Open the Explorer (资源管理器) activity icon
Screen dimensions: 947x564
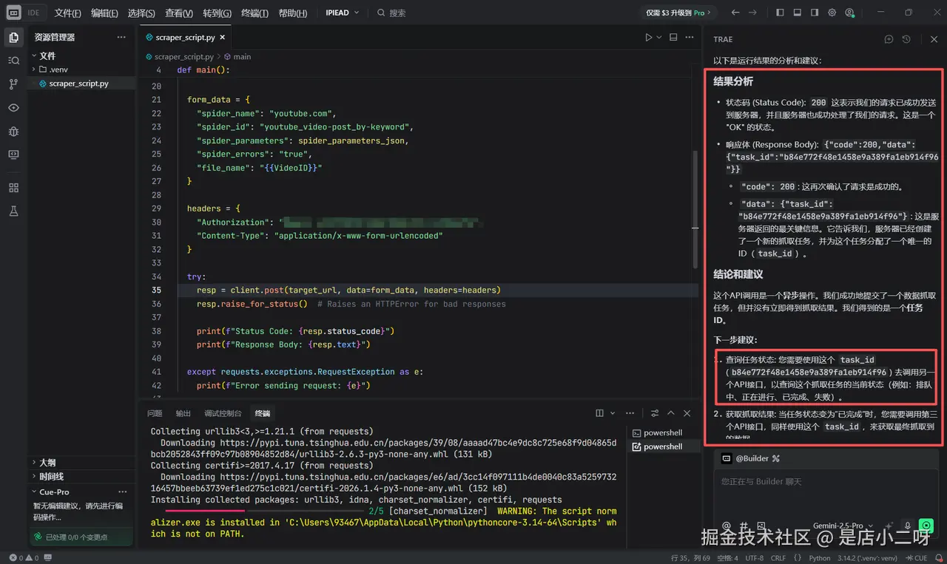coord(13,37)
